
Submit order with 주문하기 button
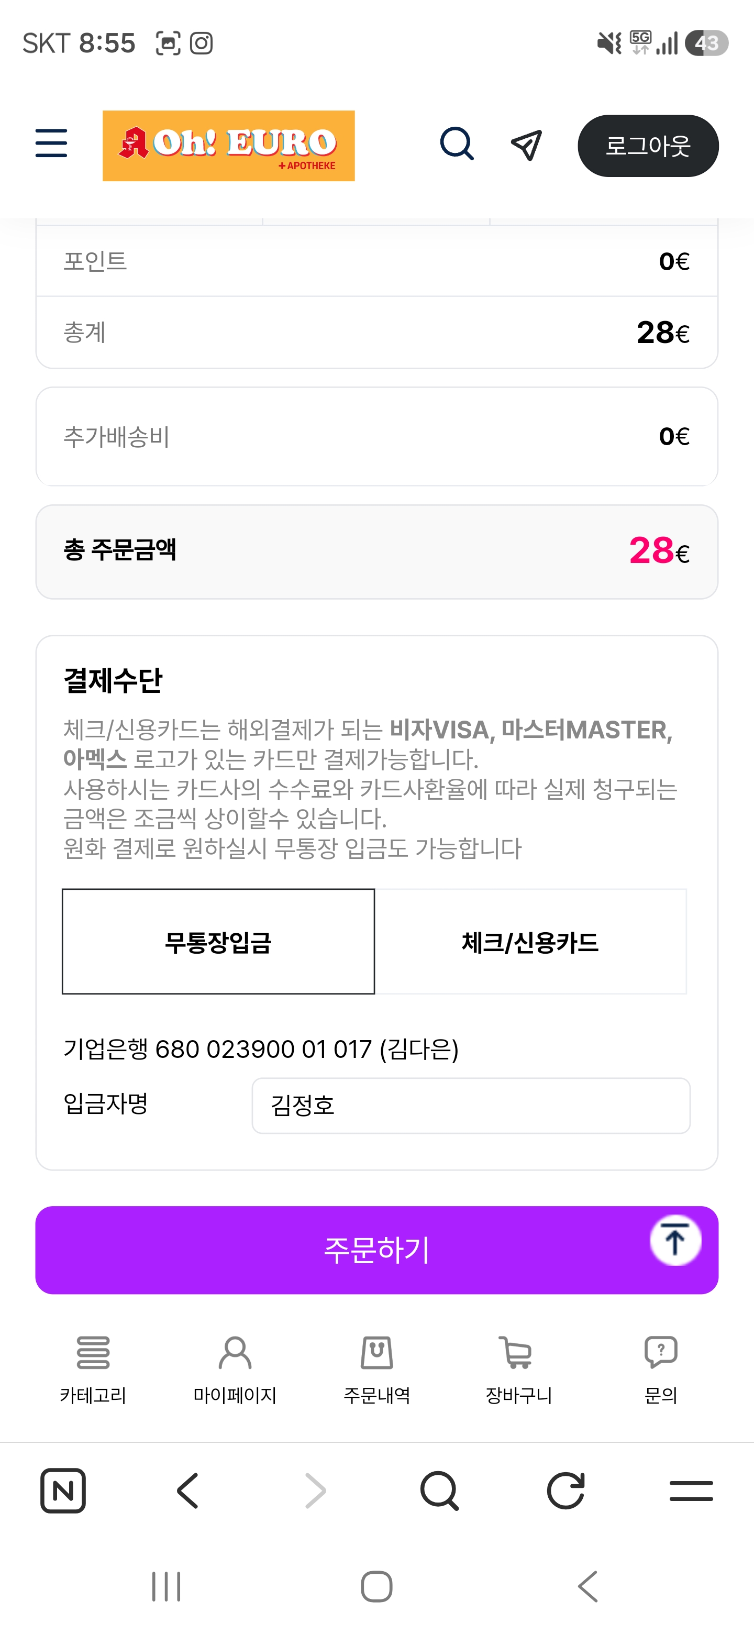376,1250
